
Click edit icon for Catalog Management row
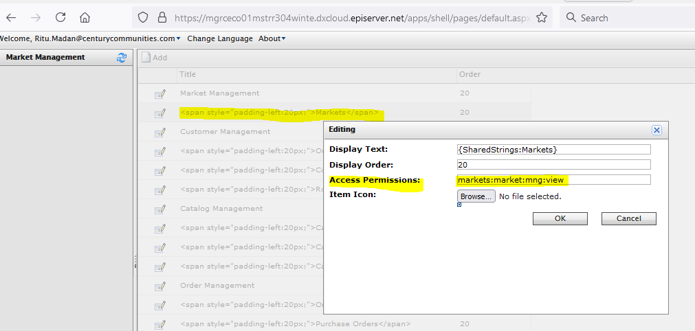tap(159, 209)
